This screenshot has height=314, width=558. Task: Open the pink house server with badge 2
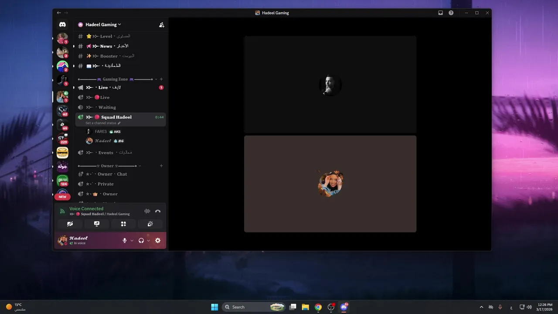tap(62, 66)
